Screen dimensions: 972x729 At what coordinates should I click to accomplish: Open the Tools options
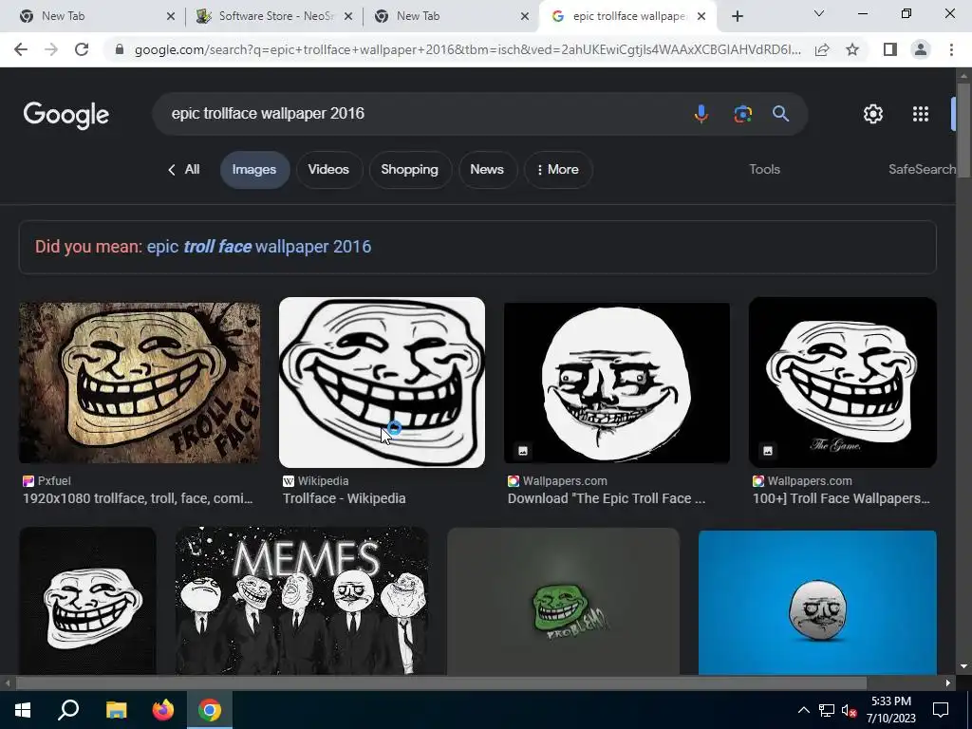(x=764, y=170)
